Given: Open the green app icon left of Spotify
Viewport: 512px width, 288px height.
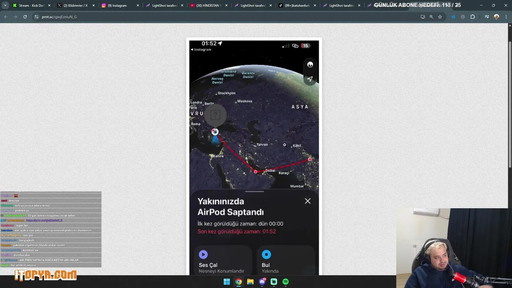Looking at the screenshot, I should (x=274, y=282).
